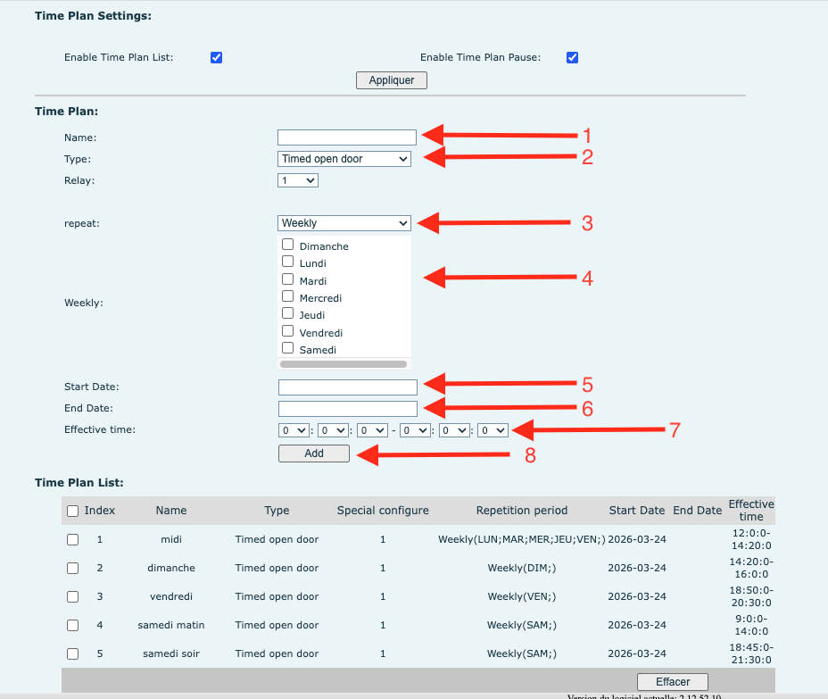The width and height of the screenshot is (828, 699).
Task: Click the Effacer button
Action: [x=673, y=681]
